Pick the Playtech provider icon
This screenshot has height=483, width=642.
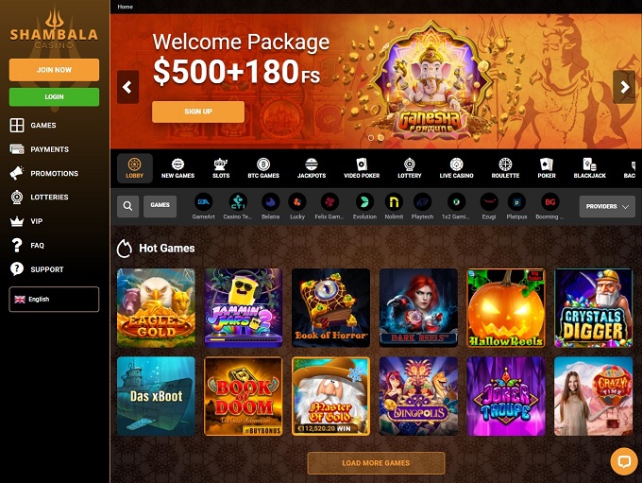tap(422, 202)
